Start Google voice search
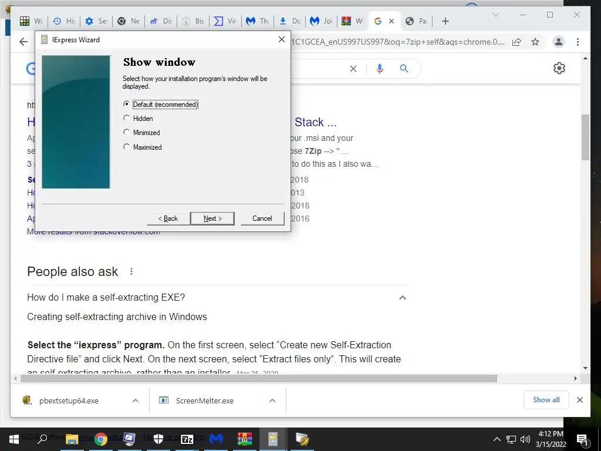 [380, 69]
